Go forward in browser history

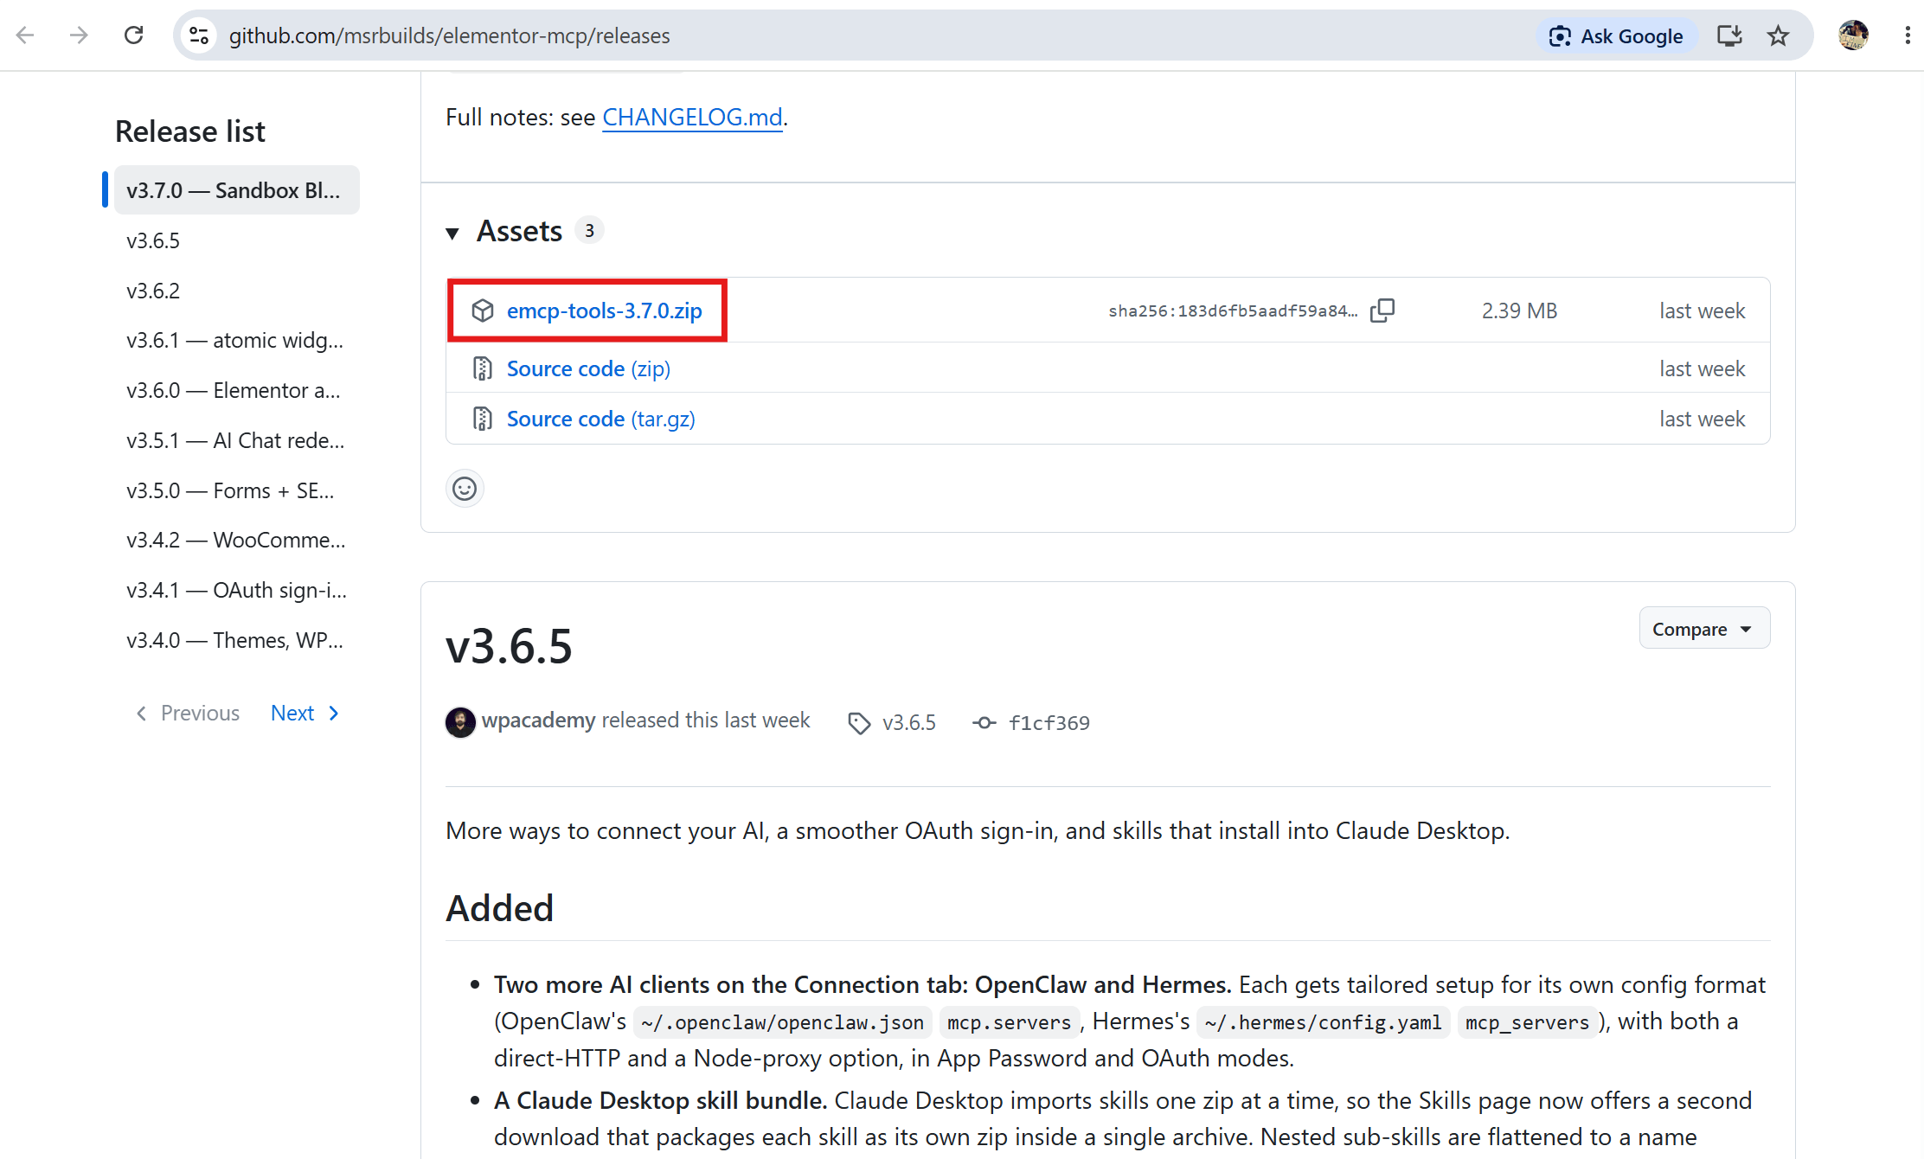(79, 35)
